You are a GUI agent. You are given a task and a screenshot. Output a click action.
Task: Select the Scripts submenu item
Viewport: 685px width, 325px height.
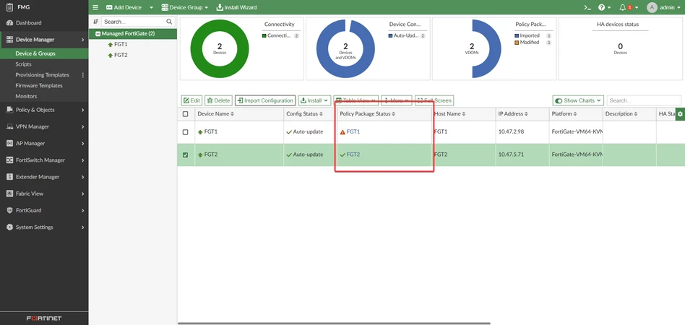pyautogui.click(x=23, y=64)
